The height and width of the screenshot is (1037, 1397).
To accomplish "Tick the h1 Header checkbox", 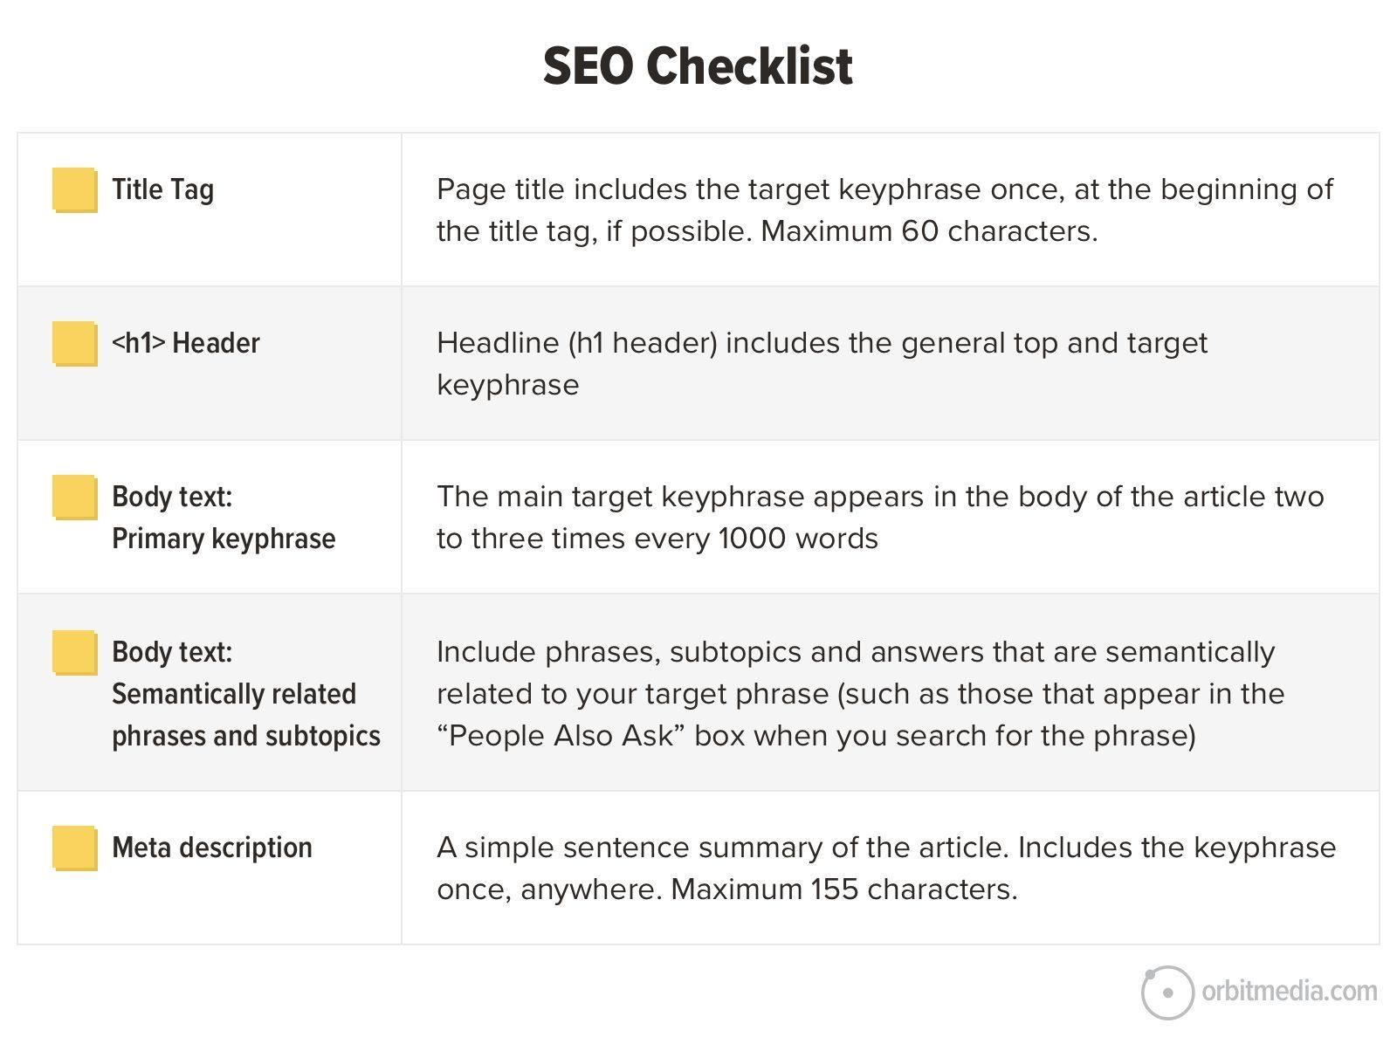I will 74,343.
